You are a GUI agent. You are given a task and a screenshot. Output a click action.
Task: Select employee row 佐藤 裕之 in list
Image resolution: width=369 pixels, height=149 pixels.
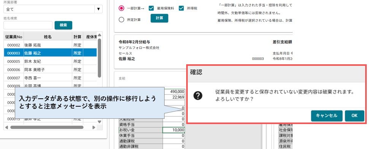(51, 53)
